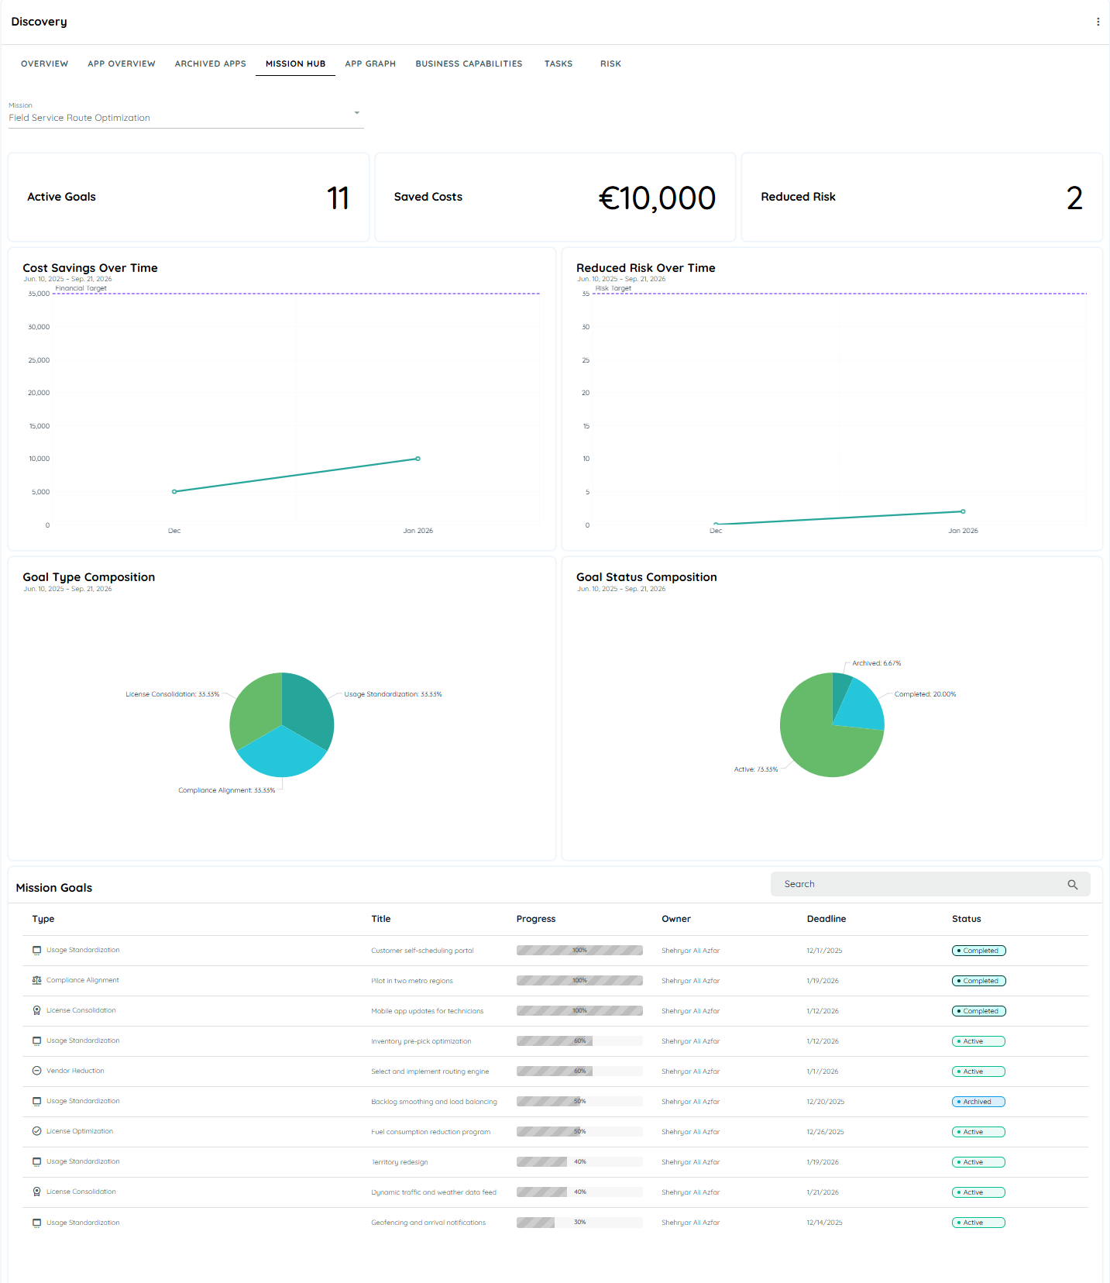Click the search magnifier icon
The height and width of the screenshot is (1283, 1110).
[x=1072, y=884]
